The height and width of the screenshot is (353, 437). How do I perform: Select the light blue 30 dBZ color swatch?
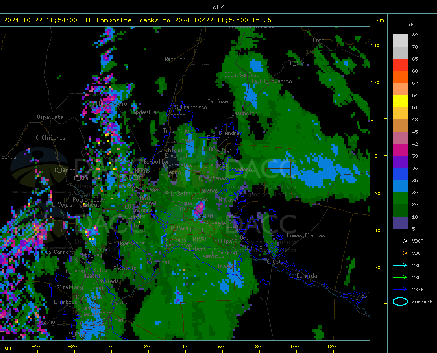400,186
